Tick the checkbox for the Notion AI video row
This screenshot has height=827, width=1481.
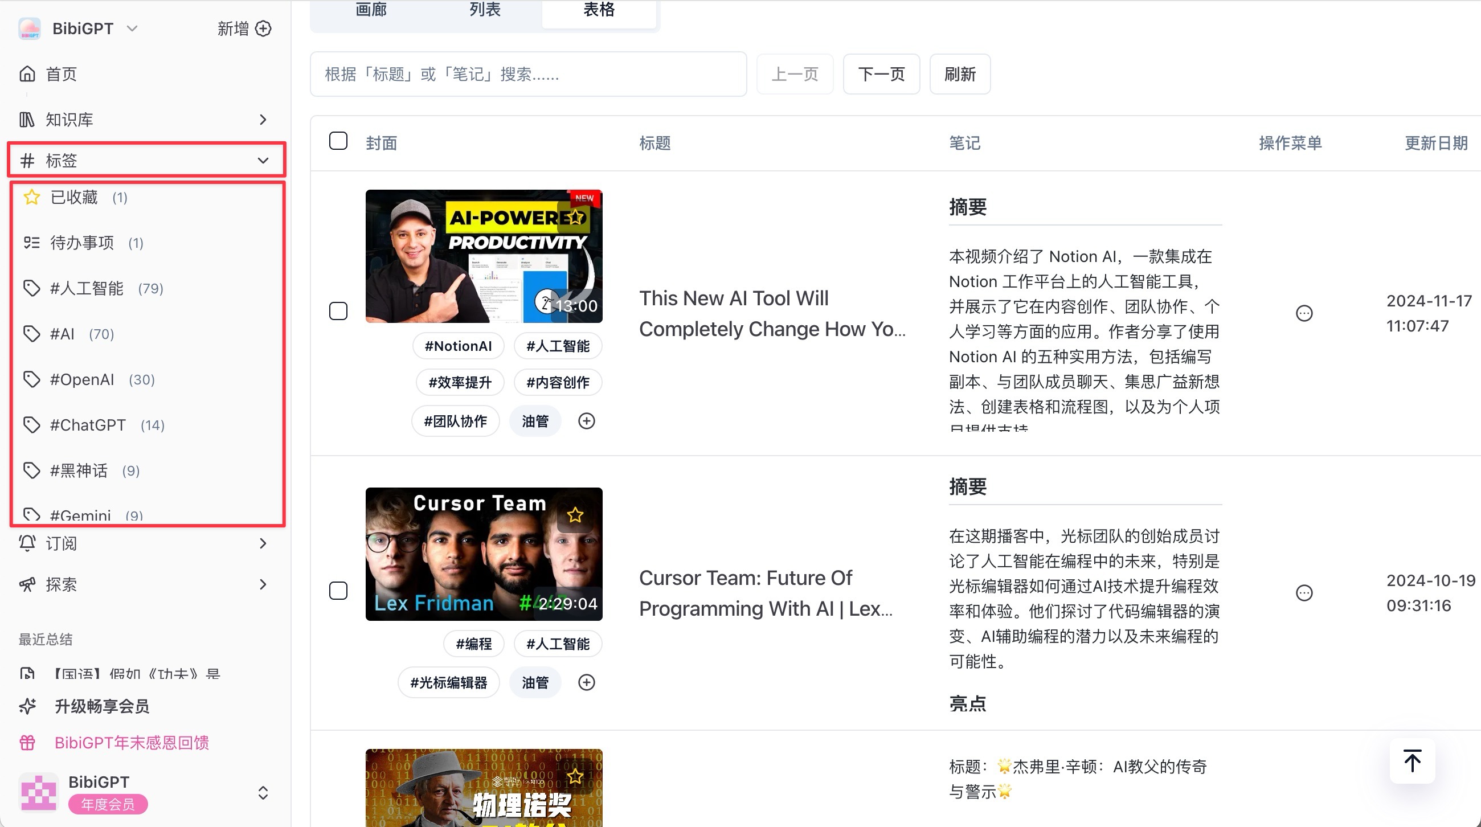click(338, 311)
